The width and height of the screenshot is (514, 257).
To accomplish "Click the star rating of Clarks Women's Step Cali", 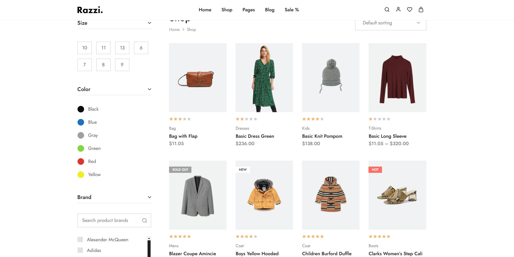I will click(380, 236).
